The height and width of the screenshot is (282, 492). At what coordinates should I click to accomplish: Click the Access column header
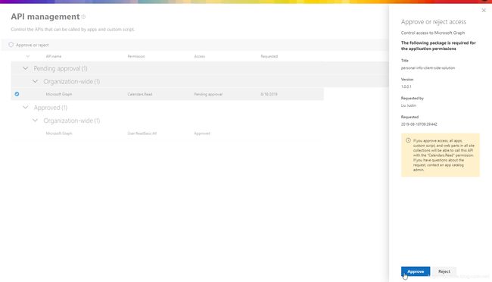click(x=200, y=56)
